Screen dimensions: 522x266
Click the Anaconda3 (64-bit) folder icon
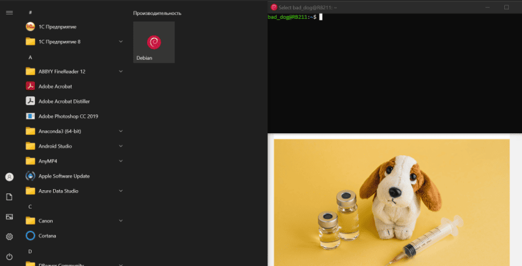[30, 131]
